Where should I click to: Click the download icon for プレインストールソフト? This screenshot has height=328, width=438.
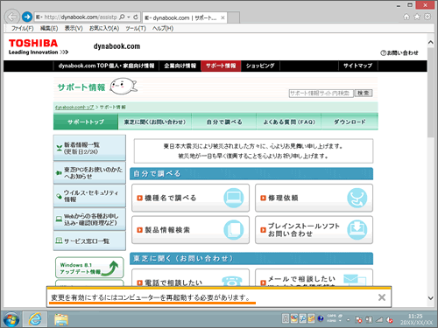(357, 230)
